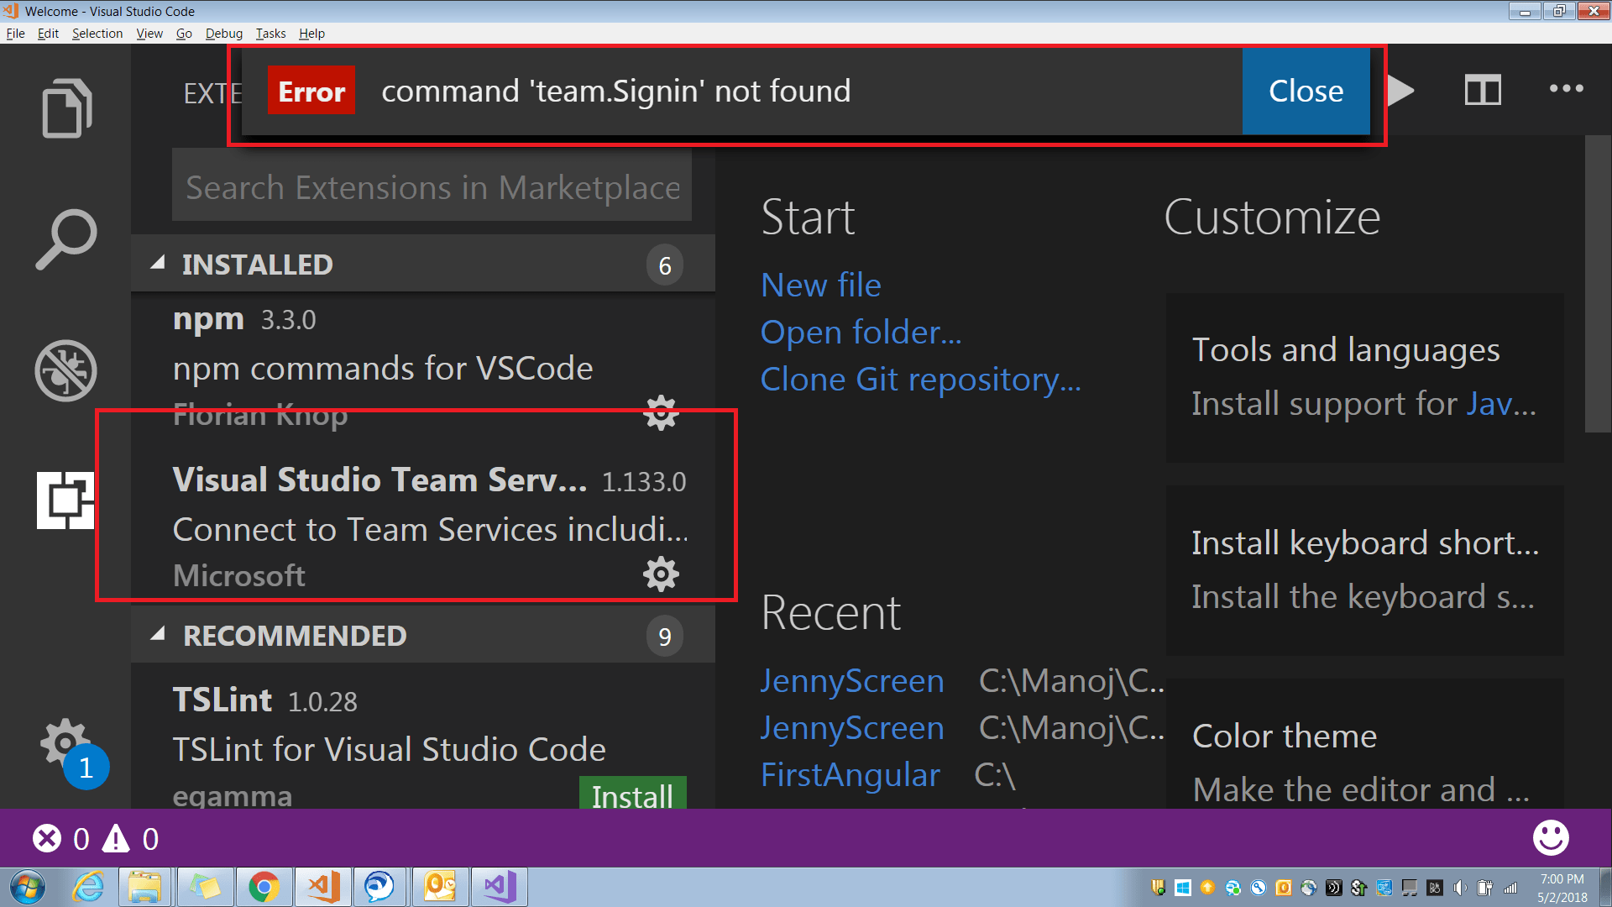Open the editor more actions menu
Image resolution: width=1612 pixels, height=907 pixels.
[x=1567, y=90]
